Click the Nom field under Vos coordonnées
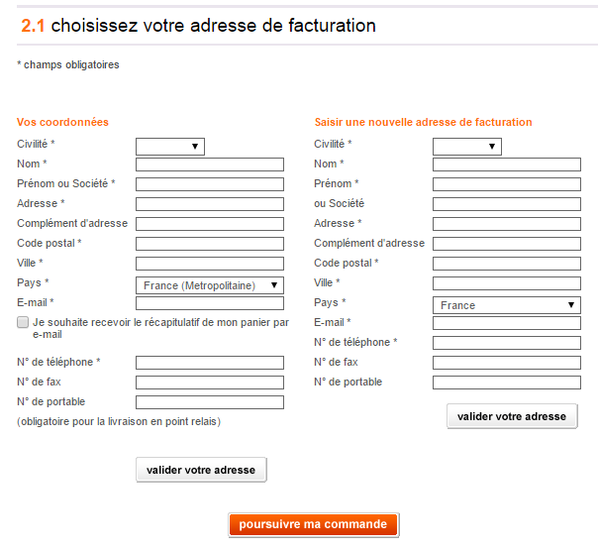 (x=210, y=165)
